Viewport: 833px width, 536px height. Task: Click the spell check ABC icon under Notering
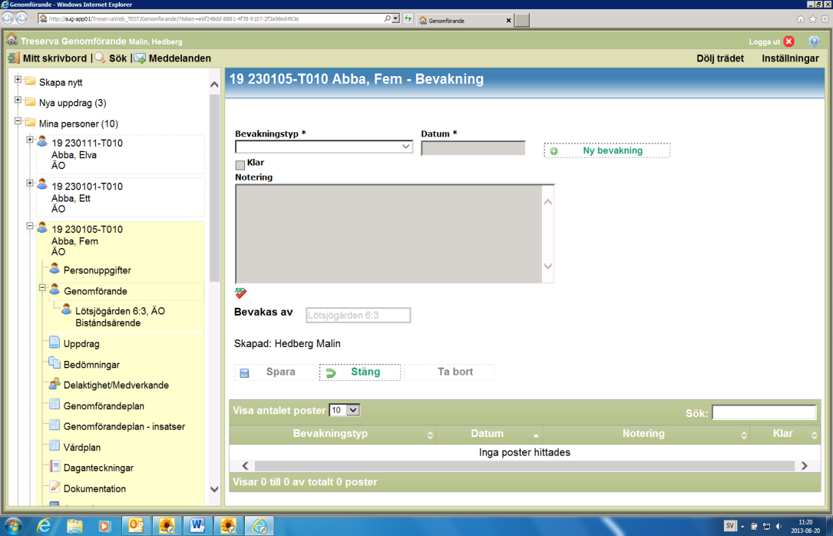coord(240,293)
